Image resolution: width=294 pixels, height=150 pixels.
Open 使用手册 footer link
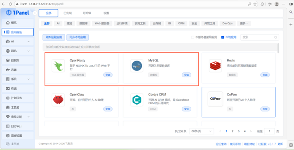pos(235,144)
